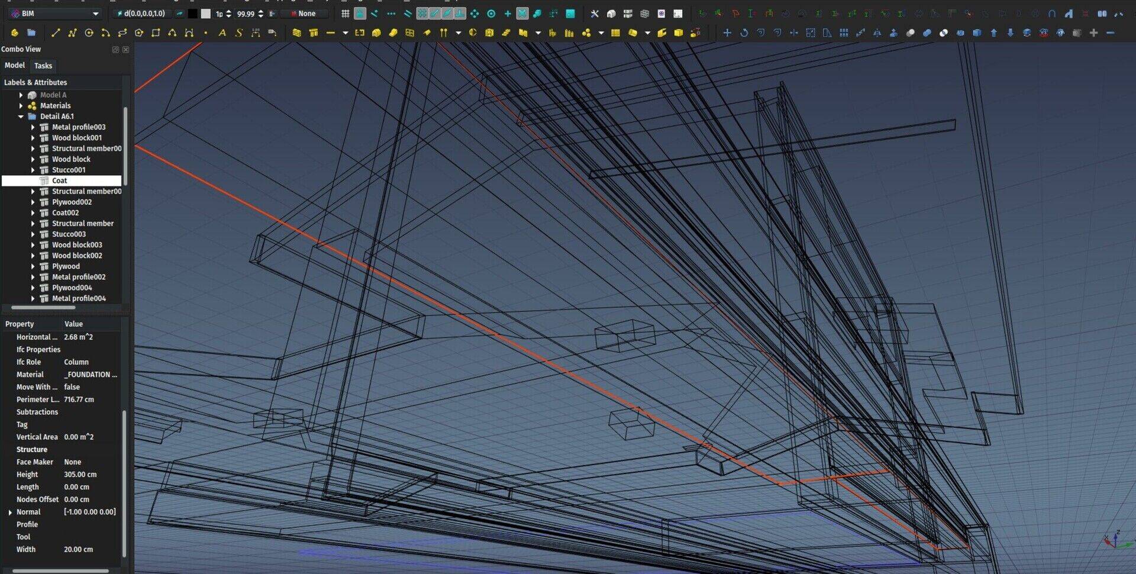Viewport: 1136px width, 574px height.
Task: Select the Array tool
Action: point(844,33)
